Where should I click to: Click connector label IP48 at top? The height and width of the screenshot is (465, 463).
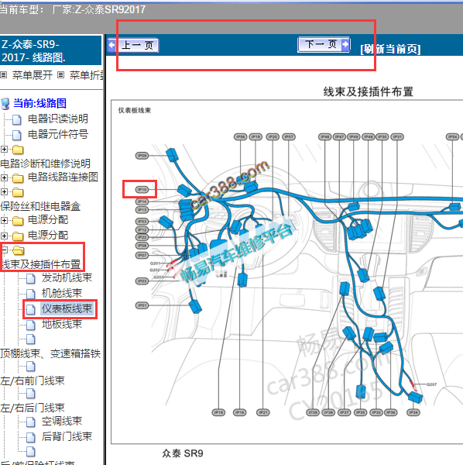point(369,136)
